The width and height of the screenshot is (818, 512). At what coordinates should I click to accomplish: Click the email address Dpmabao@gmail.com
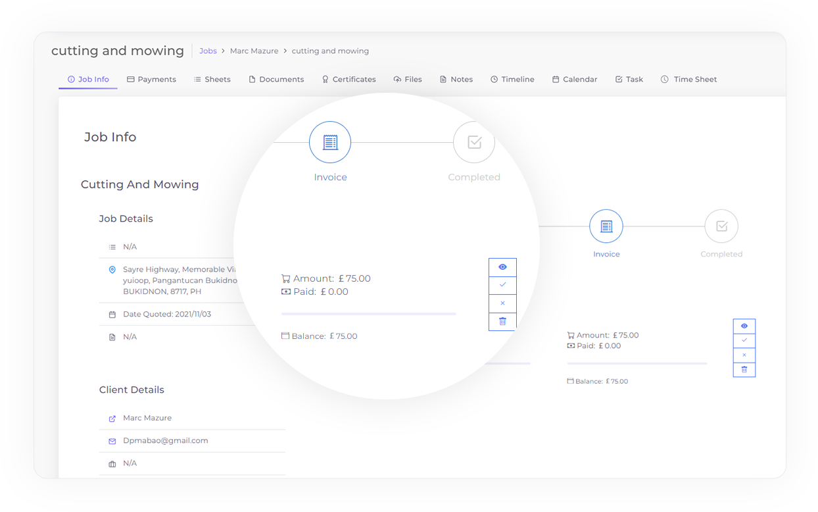[x=166, y=440]
